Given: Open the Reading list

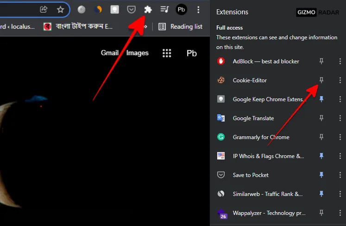Looking at the screenshot, I should point(181,27).
